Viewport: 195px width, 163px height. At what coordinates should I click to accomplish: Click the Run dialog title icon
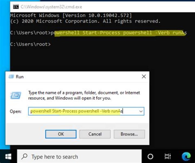point(11,77)
